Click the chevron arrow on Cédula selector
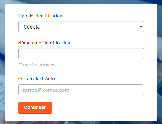This screenshot has width=162, height=124. click(x=141, y=27)
